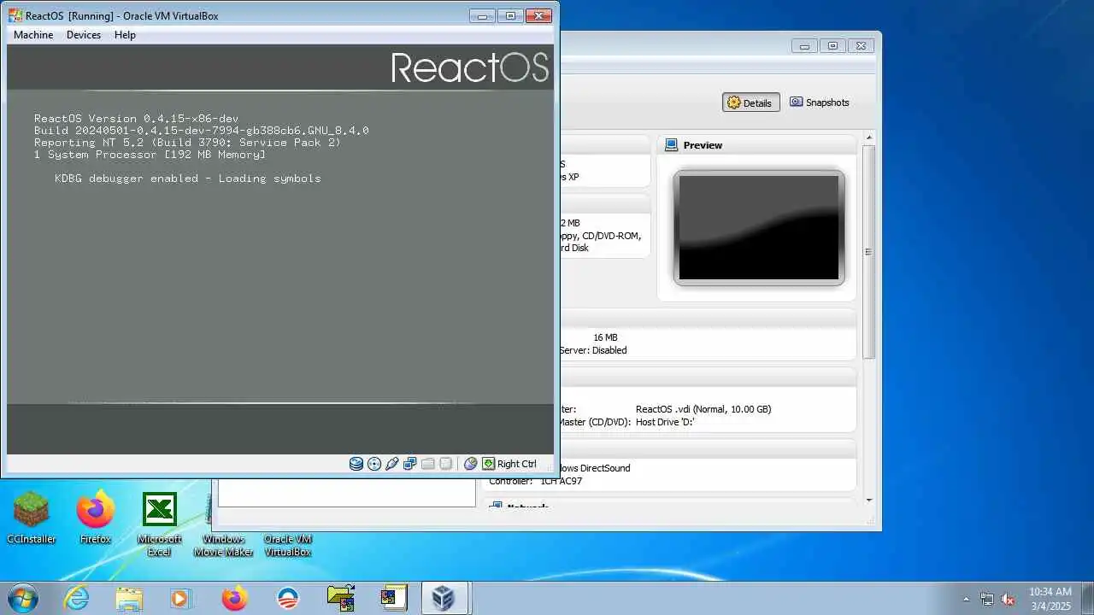Open the Windows Start menu
Viewport: 1094px width, 615px height.
coord(21,598)
